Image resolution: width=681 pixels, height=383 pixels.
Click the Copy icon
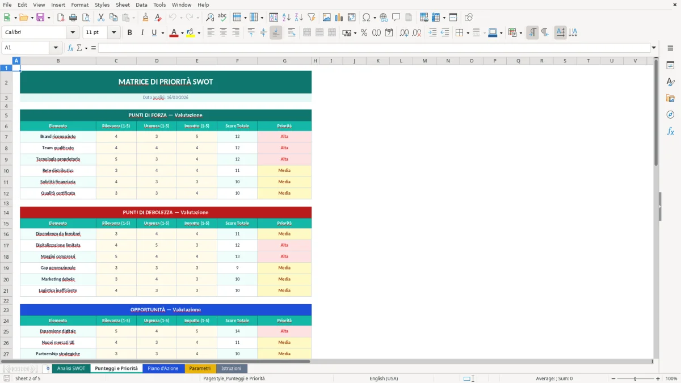[113, 18]
